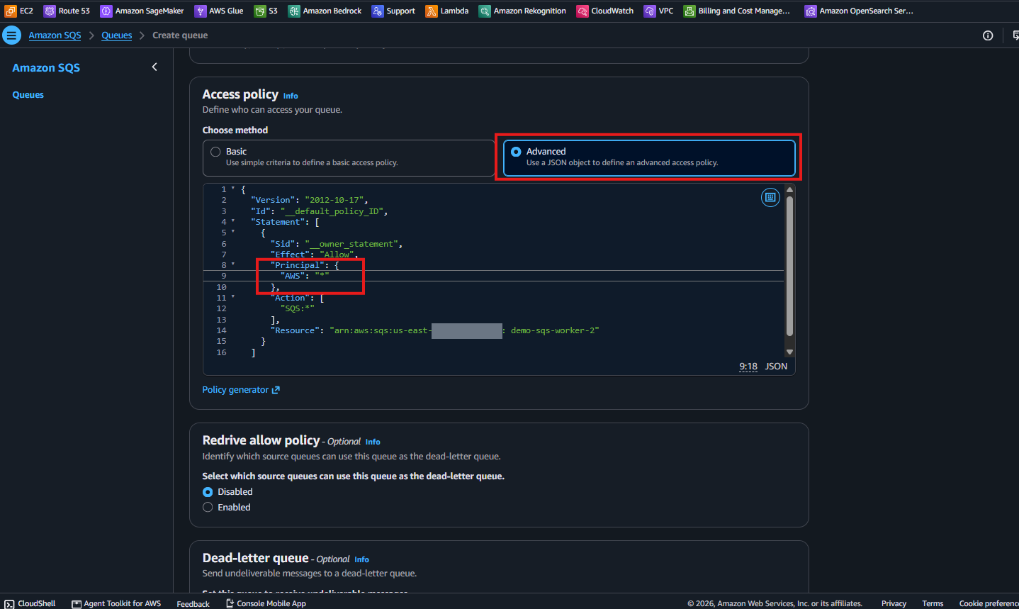Open Privacy link in footer
The image size is (1019, 609).
coord(894,604)
